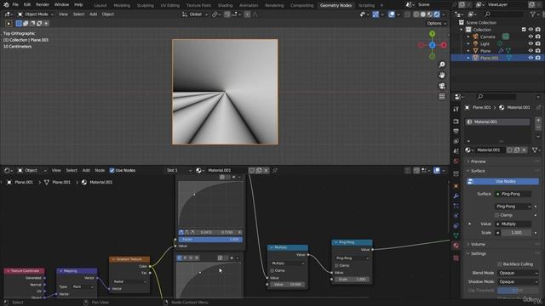Viewport: 545px width, 306px height.
Task: Open the Object properties orange square tab
Action: (456, 186)
